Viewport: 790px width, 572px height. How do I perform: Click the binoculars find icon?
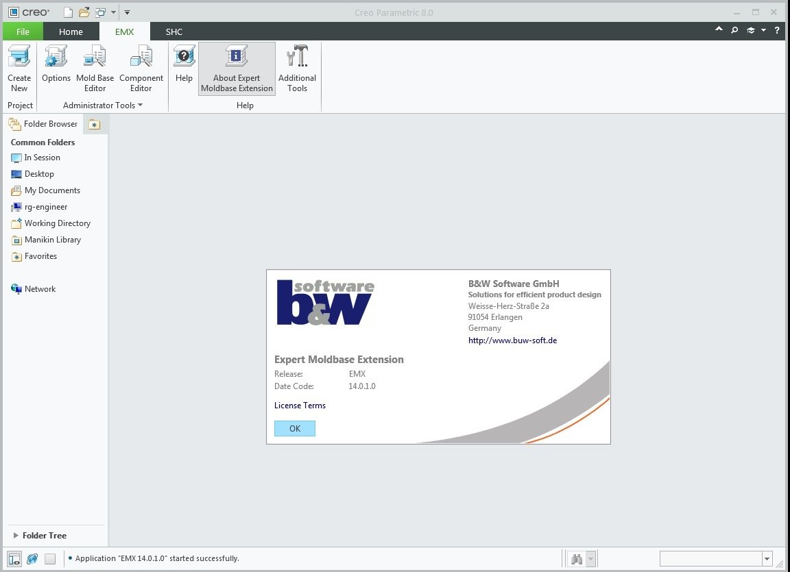(x=577, y=559)
